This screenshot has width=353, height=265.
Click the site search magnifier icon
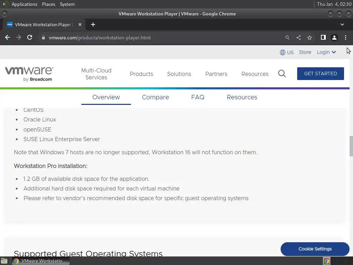tap(282, 74)
